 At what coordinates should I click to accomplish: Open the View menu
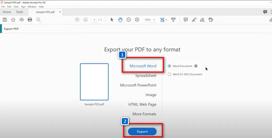click(x=16, y=7)
